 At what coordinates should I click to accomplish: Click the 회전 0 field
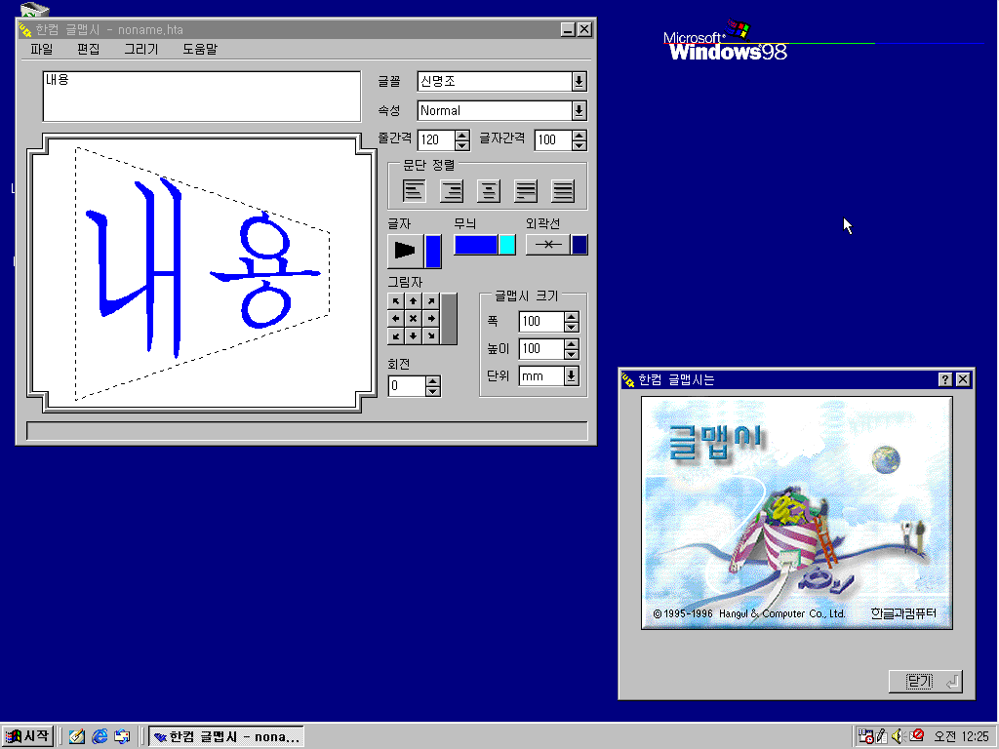[407, 386]
